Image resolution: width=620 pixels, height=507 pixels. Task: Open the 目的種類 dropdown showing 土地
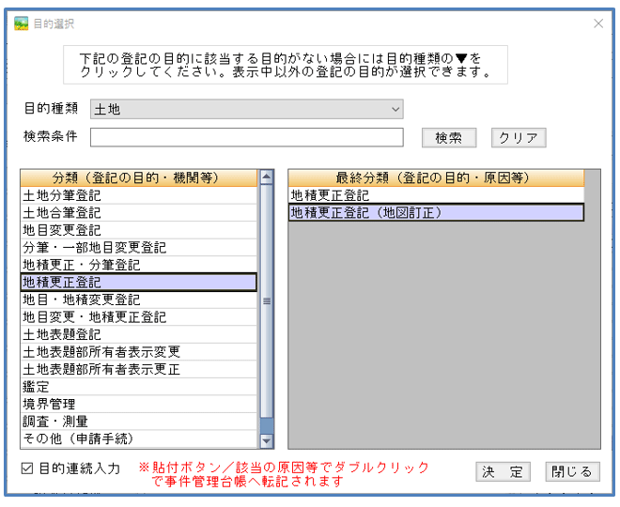tap(246, 110)
